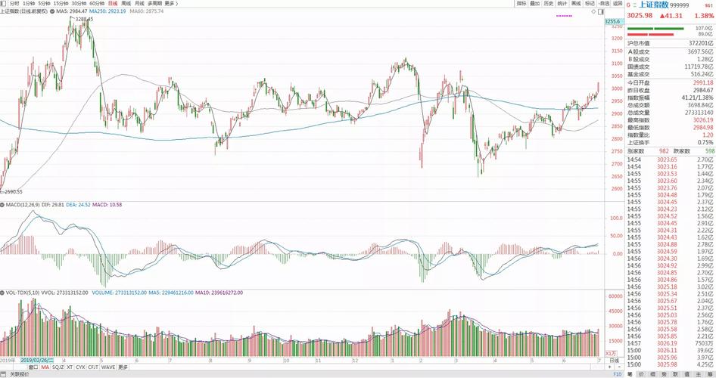Expand 更多 indicators in the bottom bar
Screen dimensions: 716x378
coord(123,367)
